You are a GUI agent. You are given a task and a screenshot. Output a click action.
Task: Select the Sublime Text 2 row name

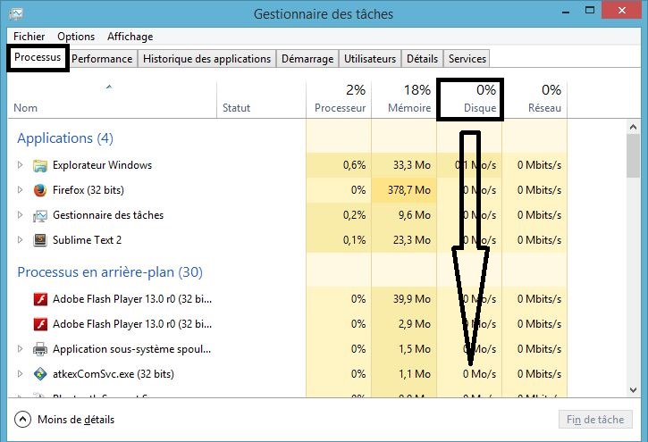(x=87, y=240)
